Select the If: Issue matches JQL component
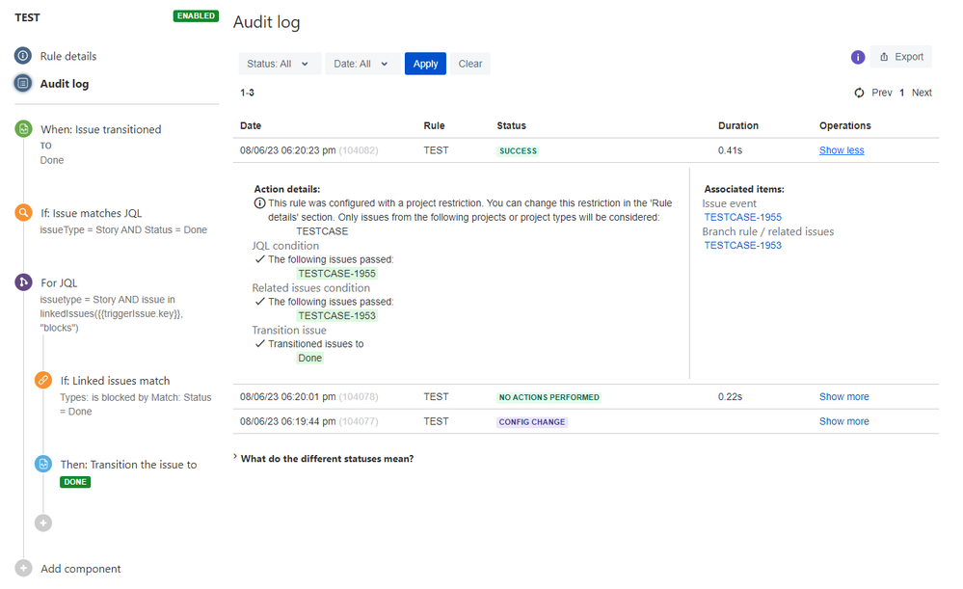This screenshot has height=589, width=963. [x=91, y=213]
